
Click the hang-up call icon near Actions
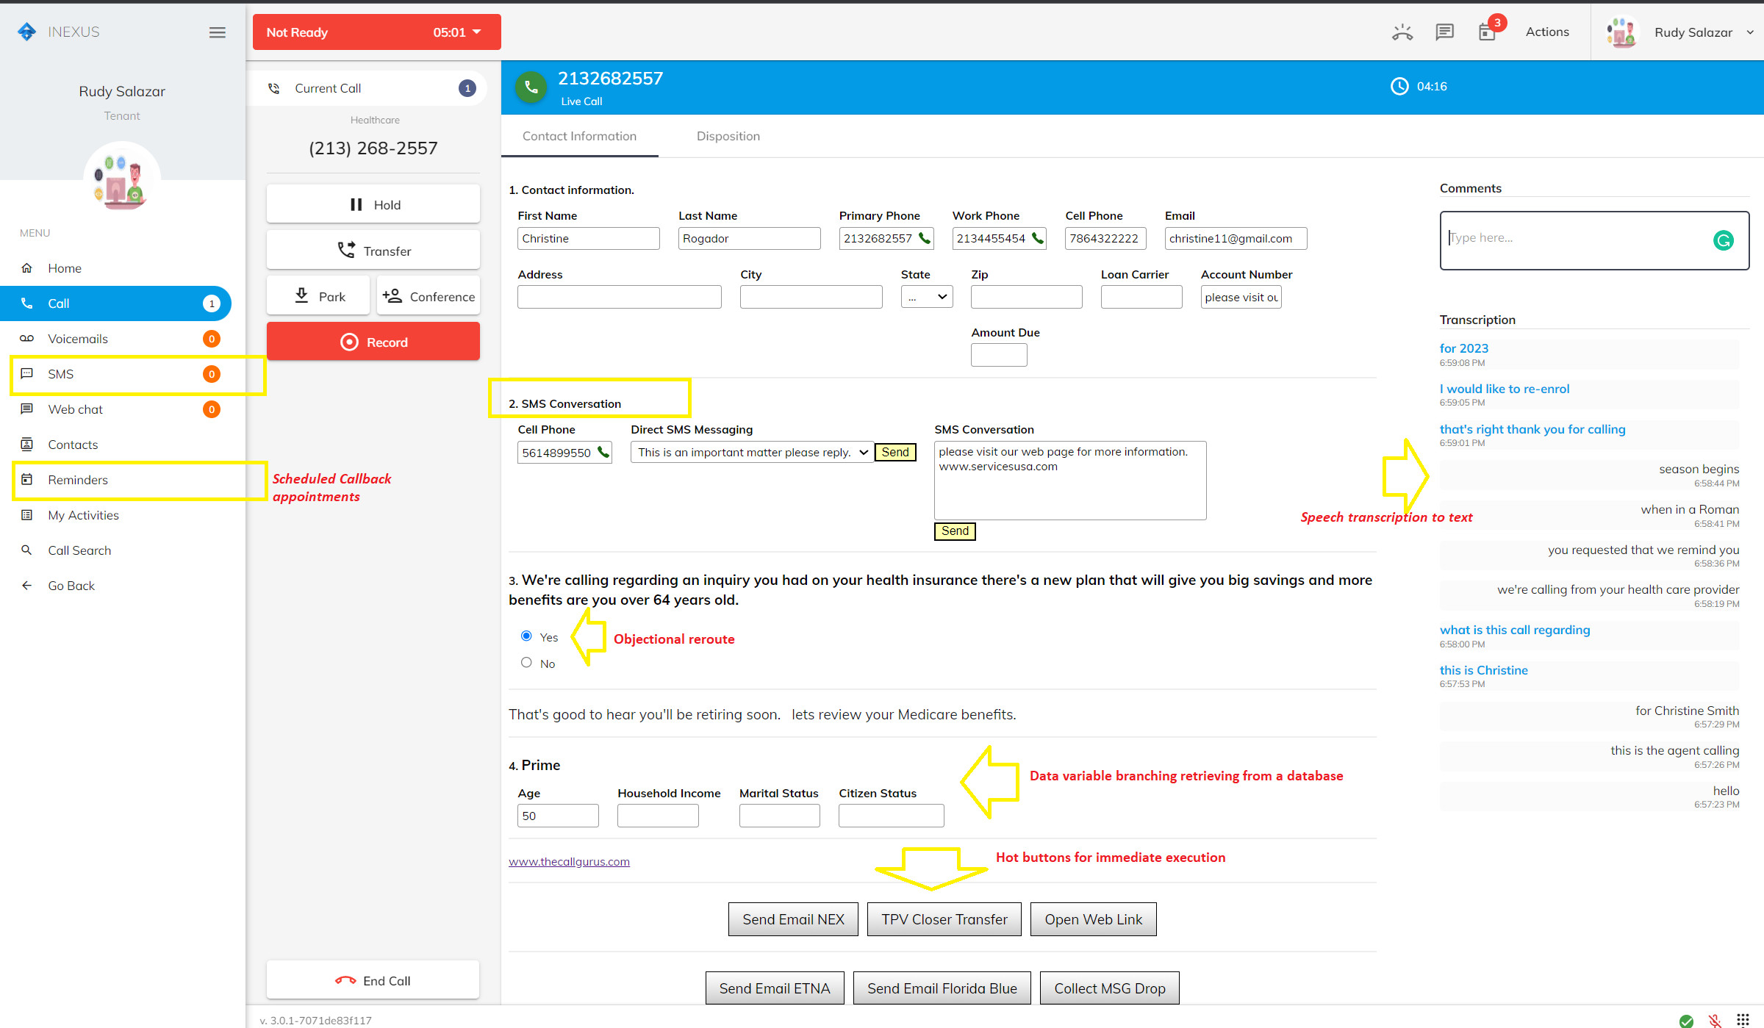coord(1402,32)
